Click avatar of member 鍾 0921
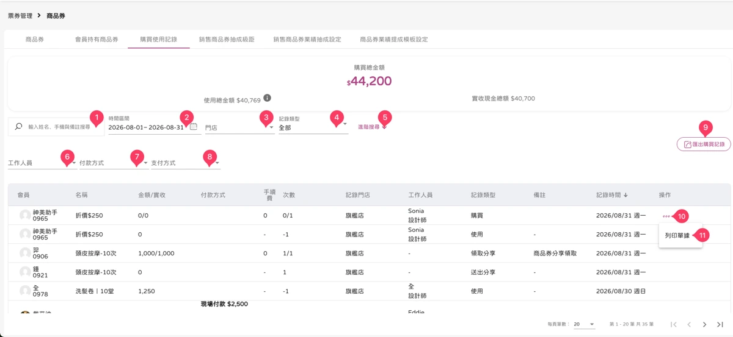This screenshot has height=337, width=733. point(25,272)
